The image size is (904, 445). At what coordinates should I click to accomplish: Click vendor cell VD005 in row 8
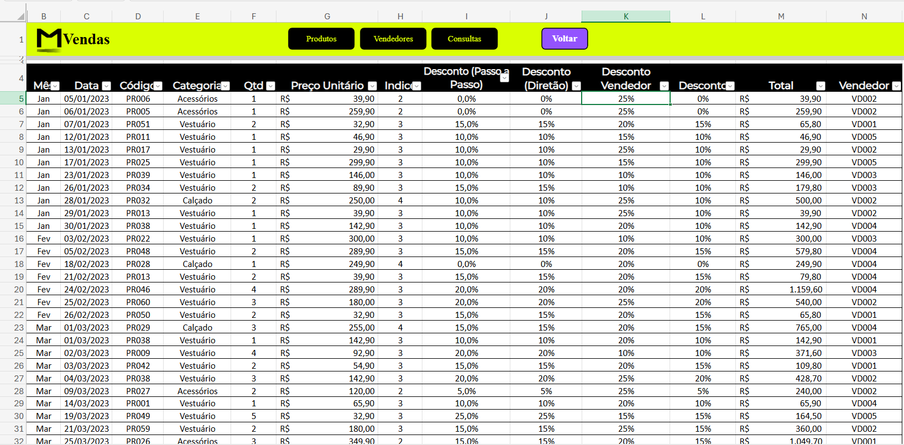pos(864,137)
